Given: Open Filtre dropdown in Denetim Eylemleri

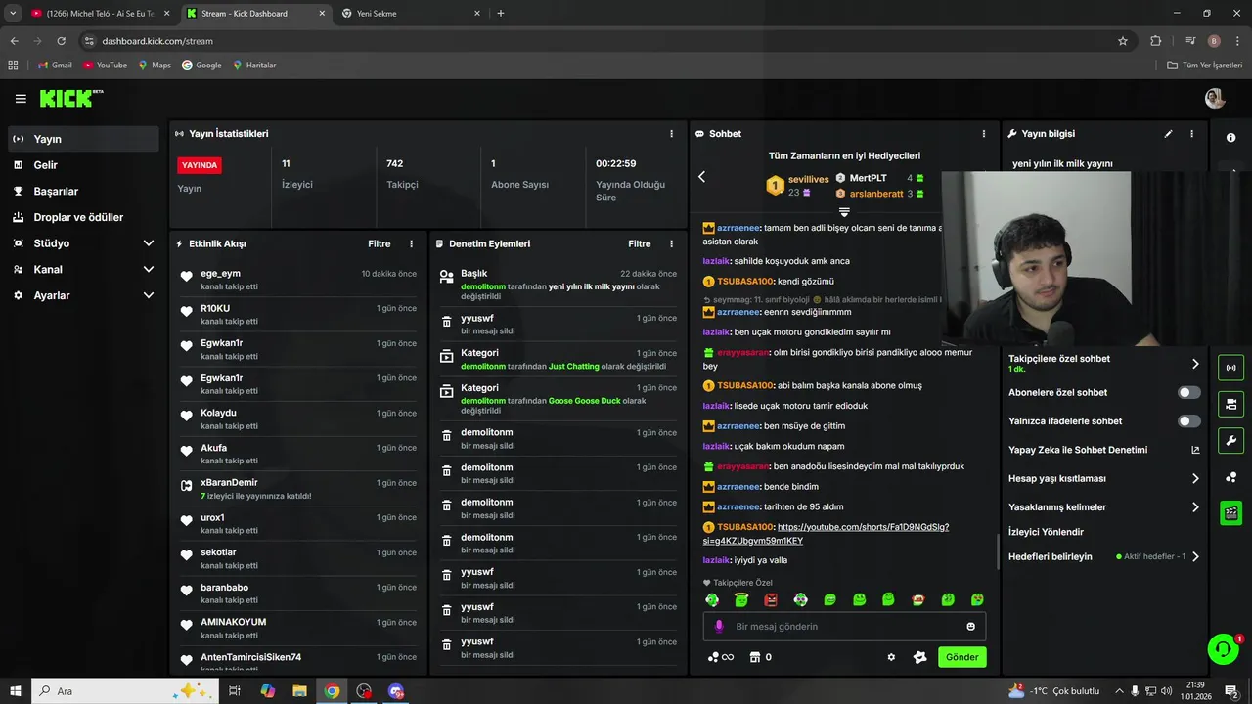Looking at the screenshot, I should (640, 244).
